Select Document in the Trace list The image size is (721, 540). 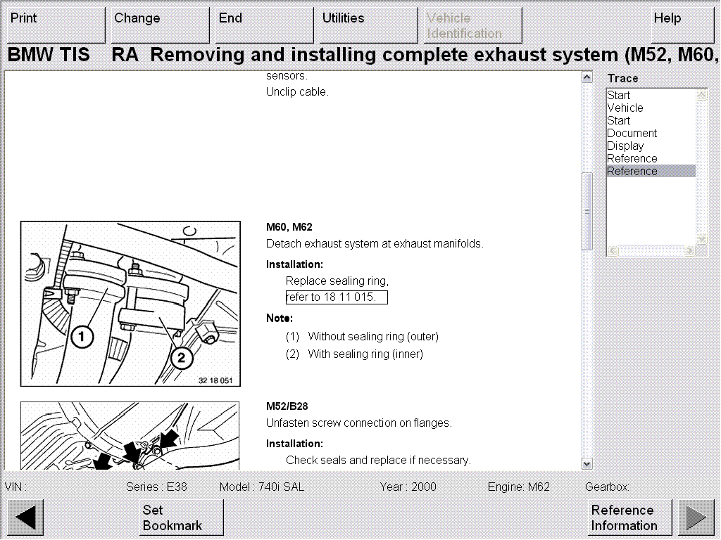click(632, 134)
